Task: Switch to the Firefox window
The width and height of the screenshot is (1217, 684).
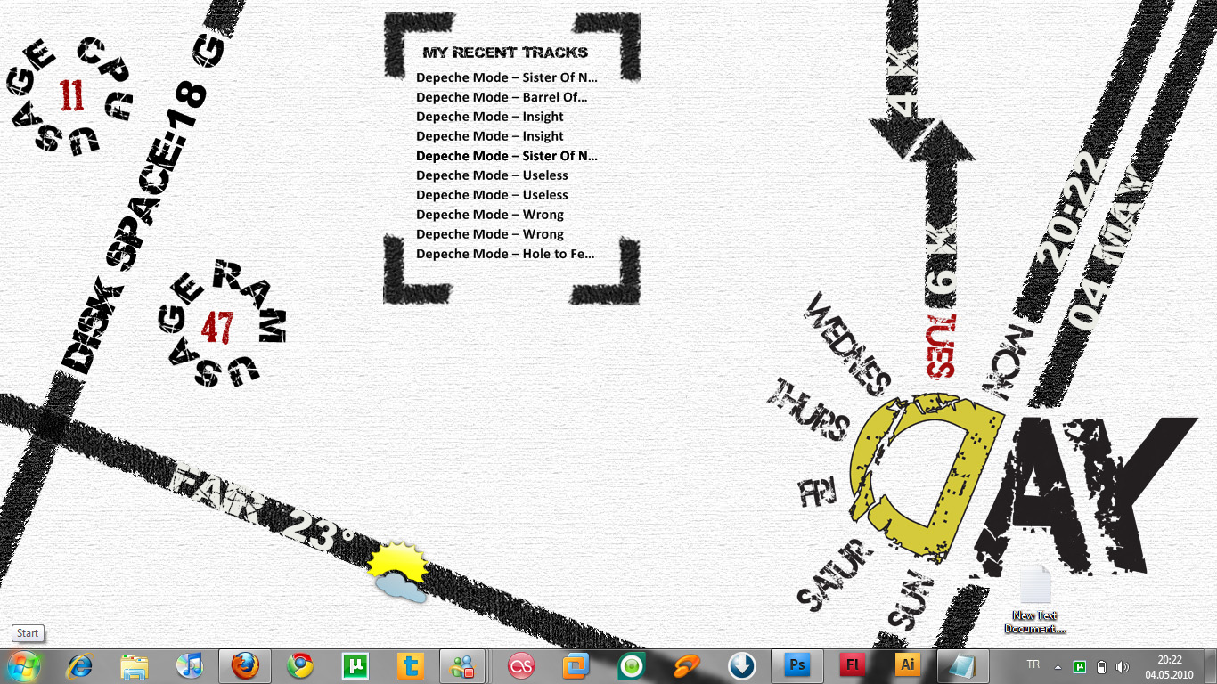Action: [245, 665]
